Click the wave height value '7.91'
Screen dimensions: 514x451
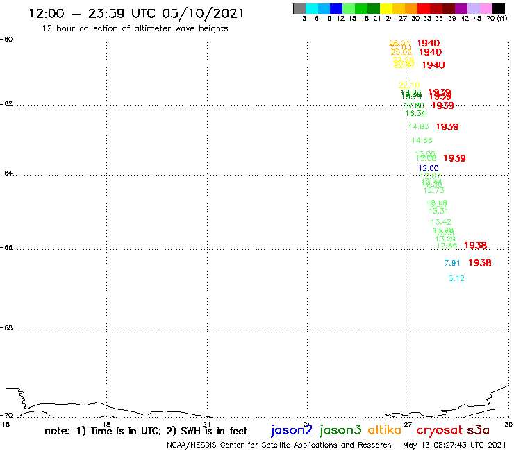452,263
